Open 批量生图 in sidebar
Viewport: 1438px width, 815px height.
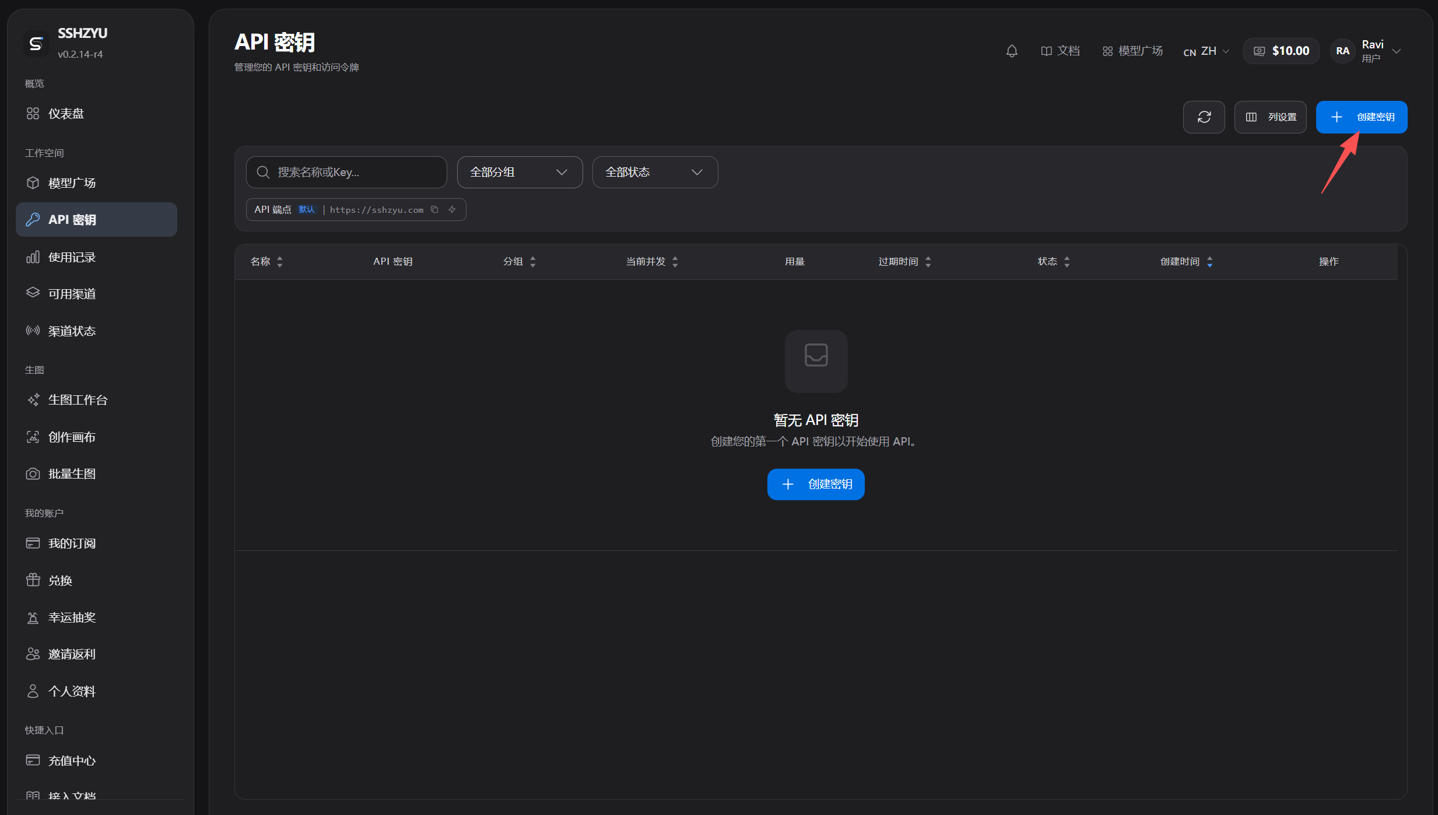coord(96,474)
